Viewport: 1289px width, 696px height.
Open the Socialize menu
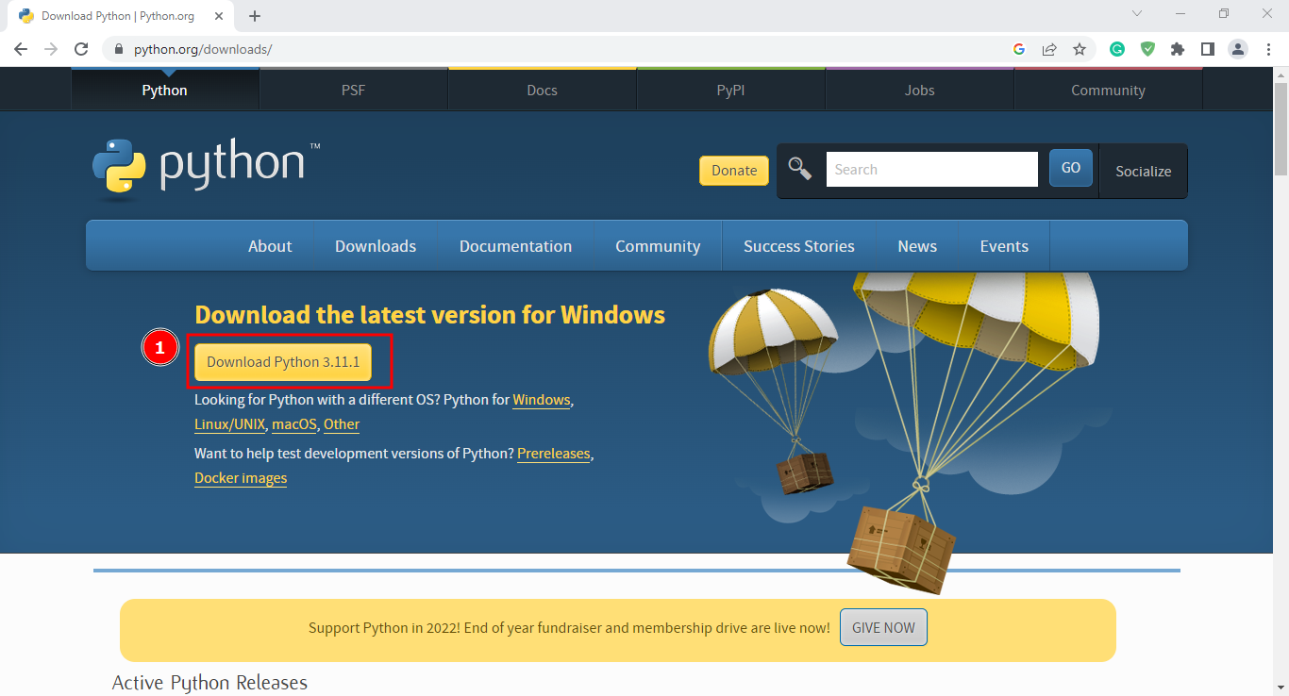[x=1144, y=172]
